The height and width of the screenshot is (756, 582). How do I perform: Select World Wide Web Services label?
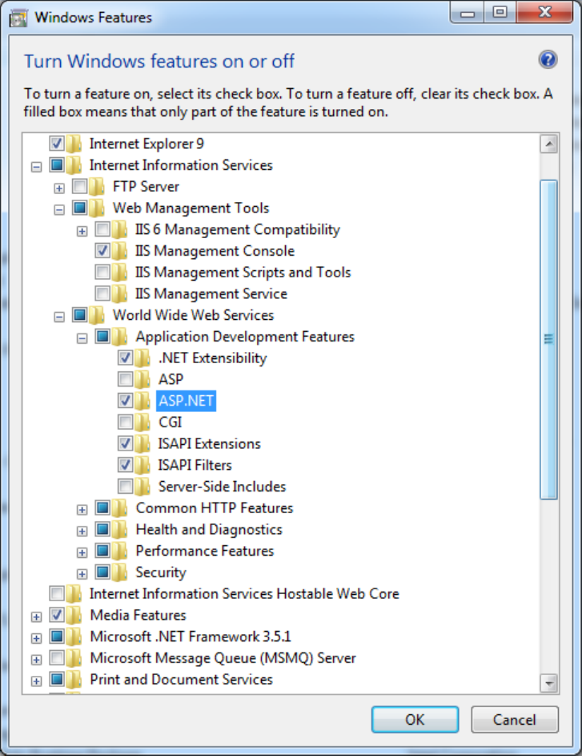tap(193, 315)
